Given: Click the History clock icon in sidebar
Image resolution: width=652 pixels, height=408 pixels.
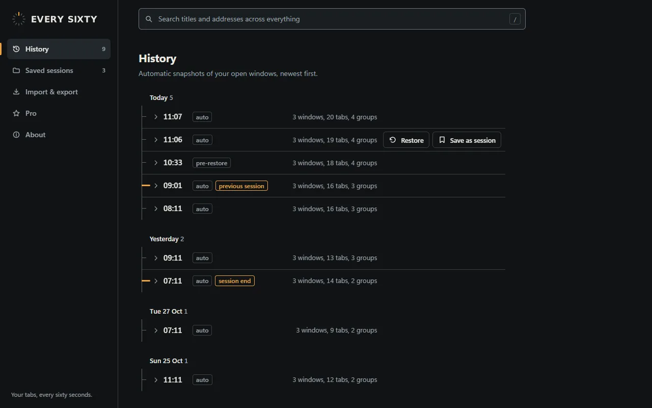Looking at the screenshot, I should (x=16, y=49).
